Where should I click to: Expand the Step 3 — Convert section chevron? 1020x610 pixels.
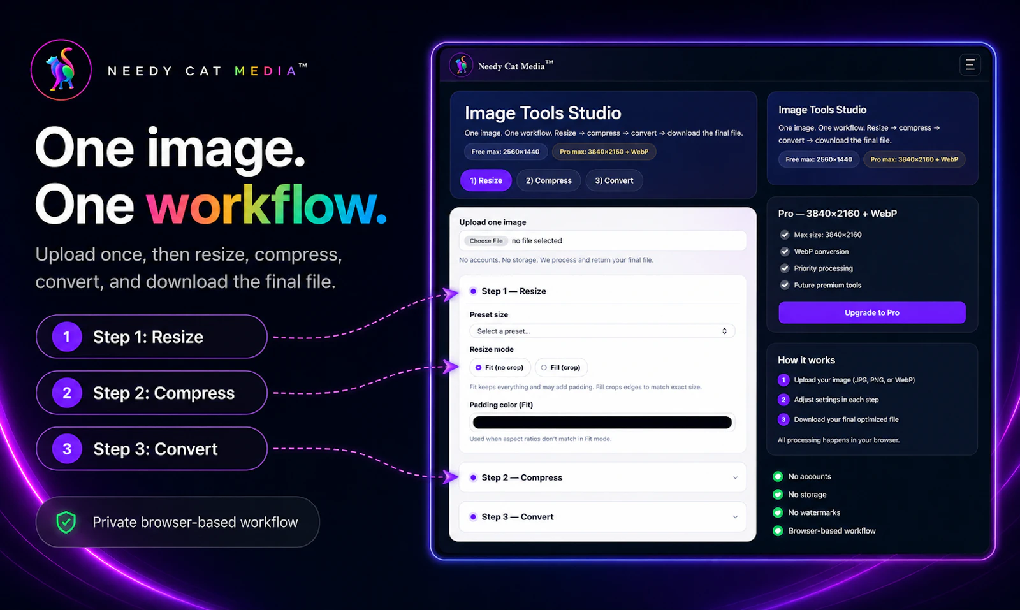point(735,517)
